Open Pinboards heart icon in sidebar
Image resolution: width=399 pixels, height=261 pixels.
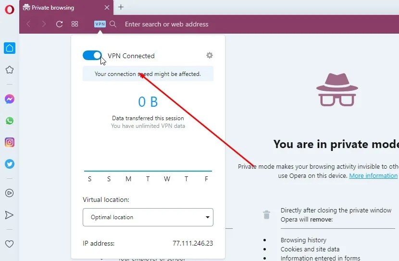[x=10, y=244]
